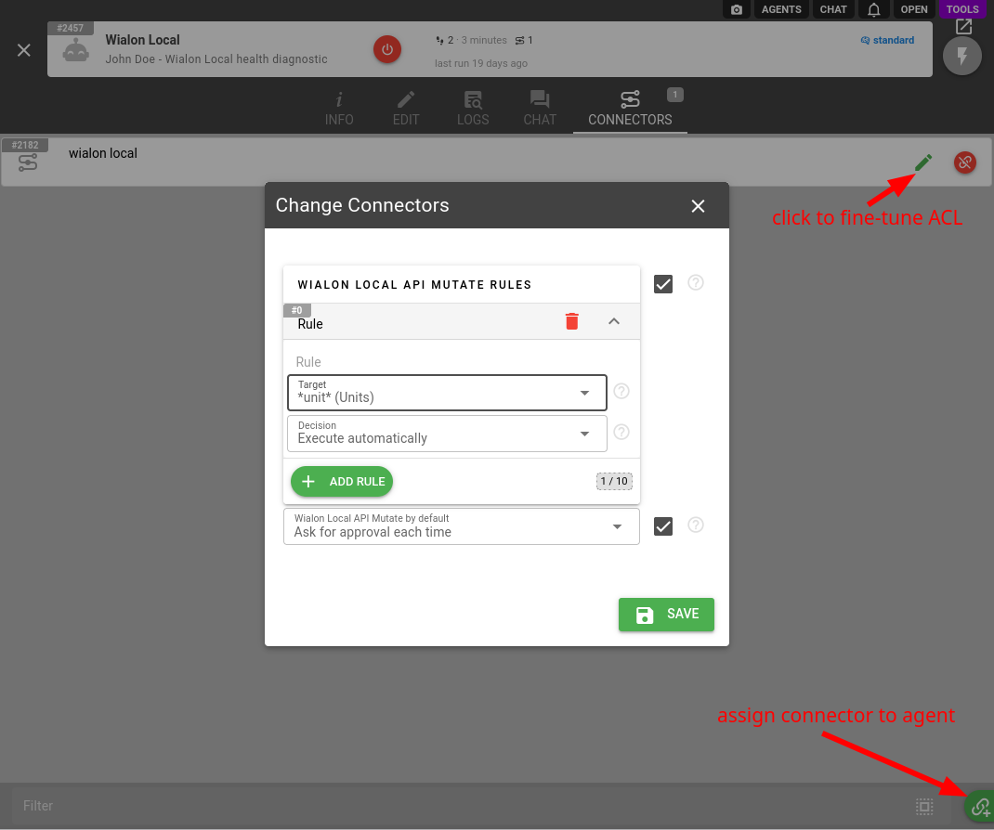Collapse rule #0 with the chevron
This screenshot has width=994, height=830.
tap(614, 321)
